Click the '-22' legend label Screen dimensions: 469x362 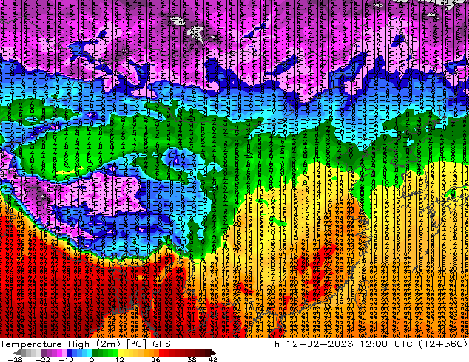(43, 359)
